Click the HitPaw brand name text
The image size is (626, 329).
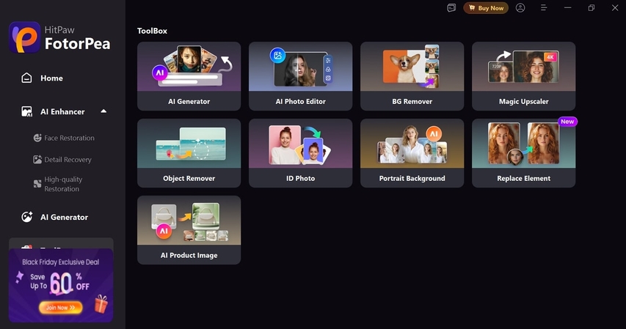pyautogui.click(x=59, y=30)
